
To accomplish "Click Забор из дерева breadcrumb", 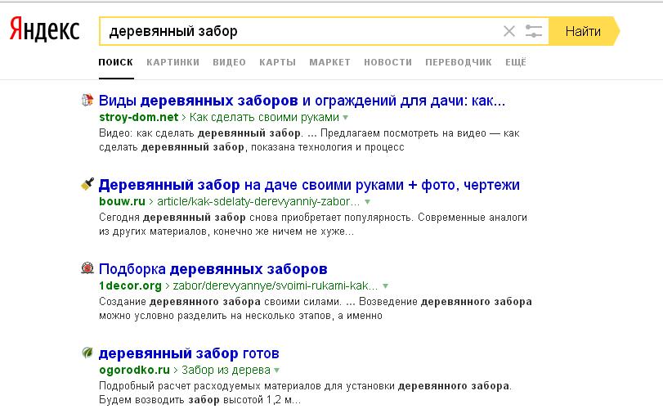I will (x=226, y=370).
